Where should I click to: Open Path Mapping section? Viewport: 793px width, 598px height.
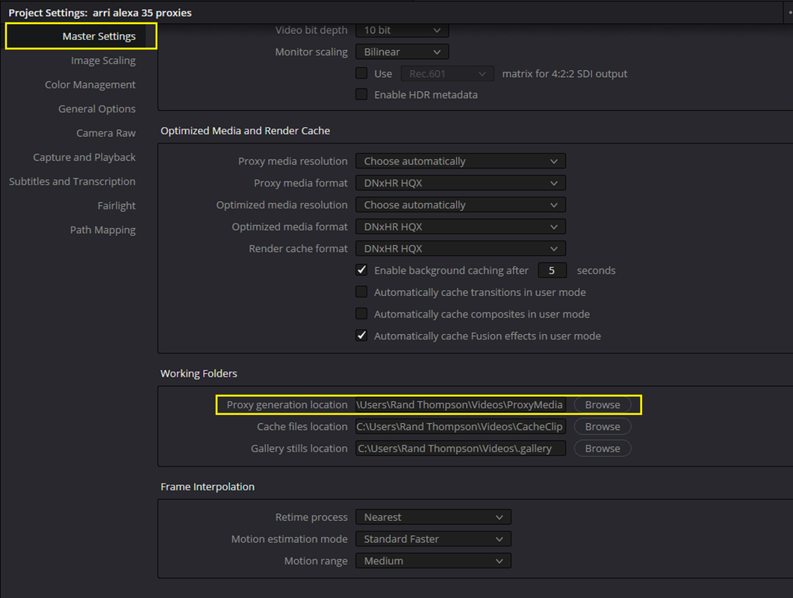(x=102, y=230)
